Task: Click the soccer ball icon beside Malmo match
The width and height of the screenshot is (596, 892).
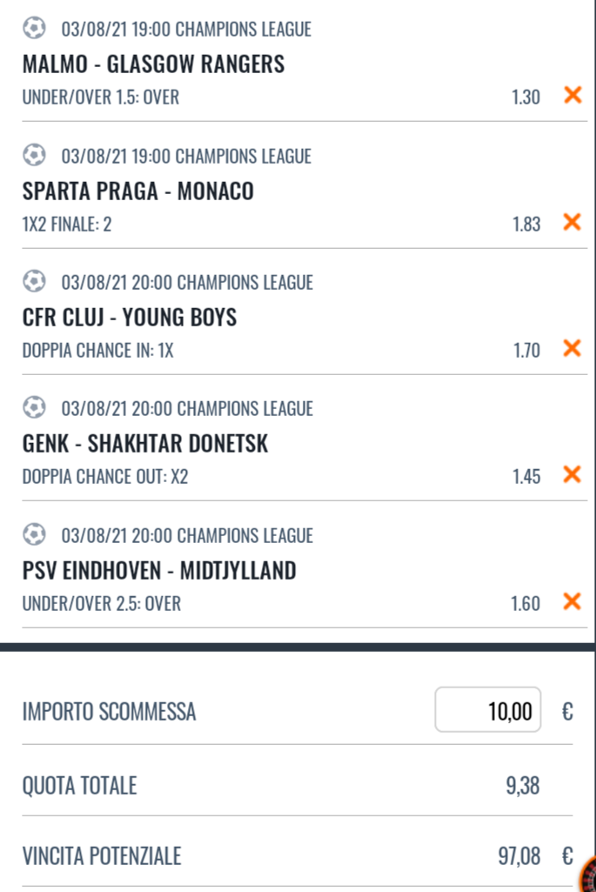Action: [34, 28]
